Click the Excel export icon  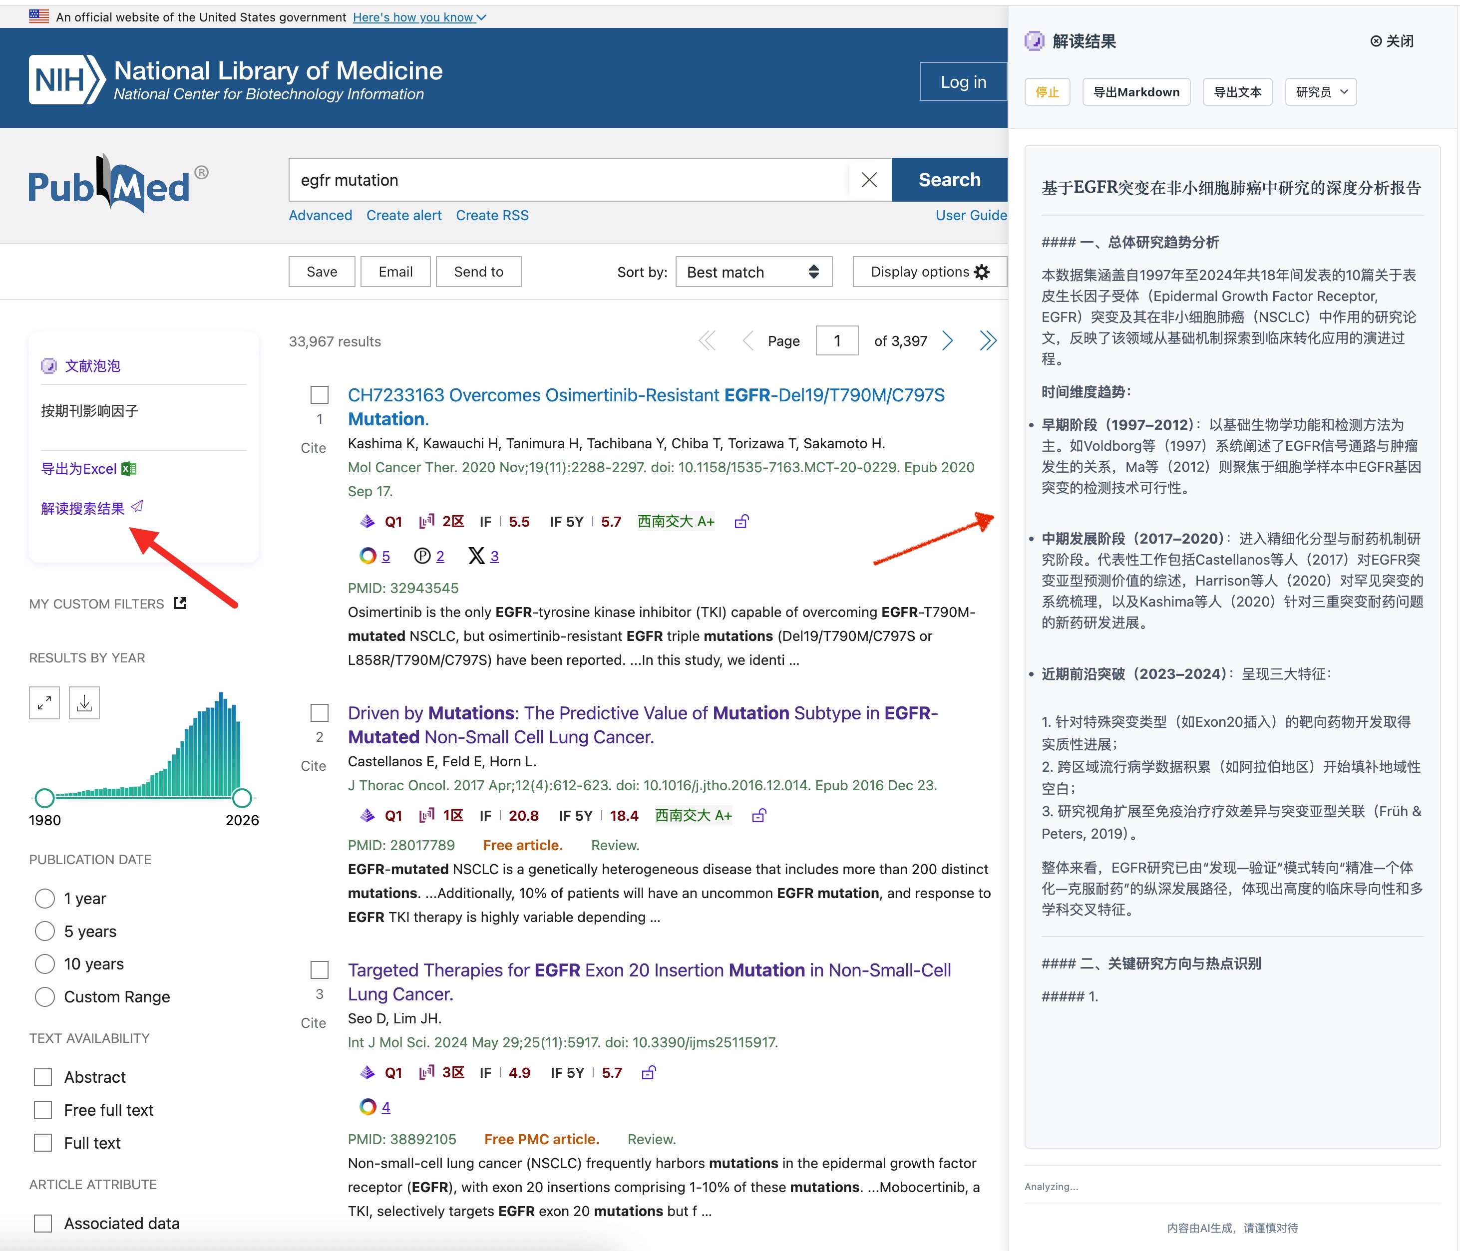coord(129,468)
